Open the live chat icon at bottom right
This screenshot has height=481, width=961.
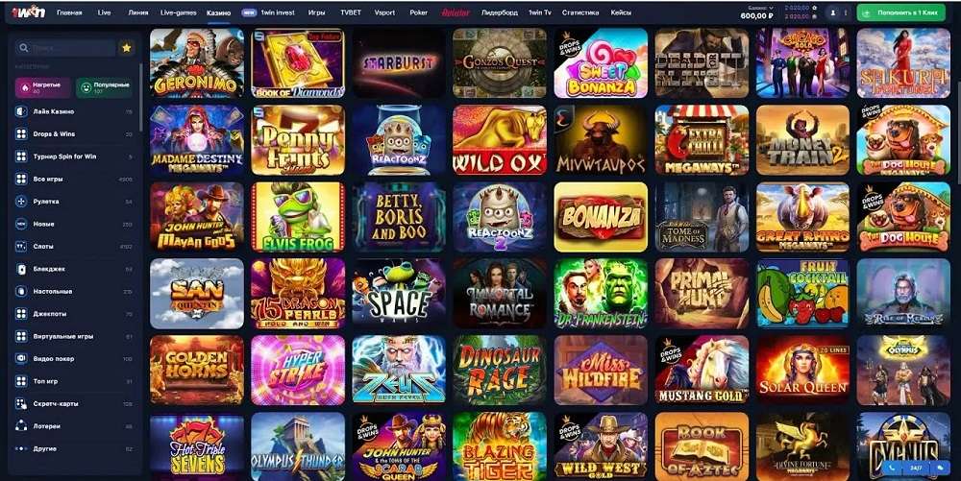[x=940, y=467]
